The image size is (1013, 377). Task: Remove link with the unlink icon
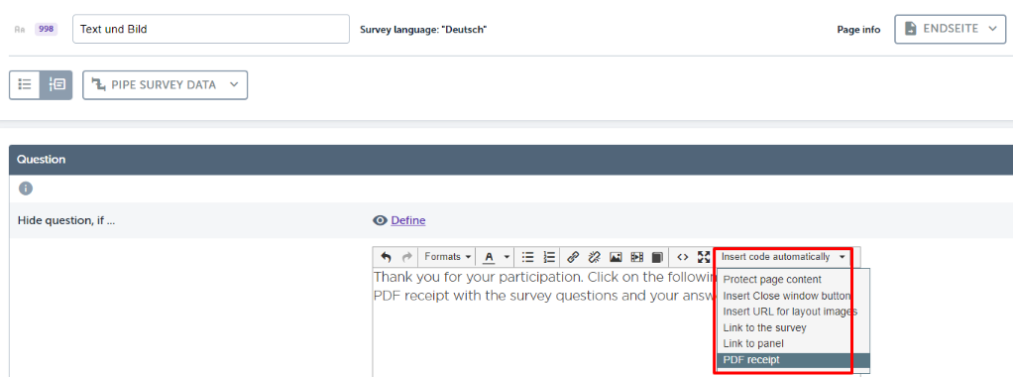(x=595, y=257)
